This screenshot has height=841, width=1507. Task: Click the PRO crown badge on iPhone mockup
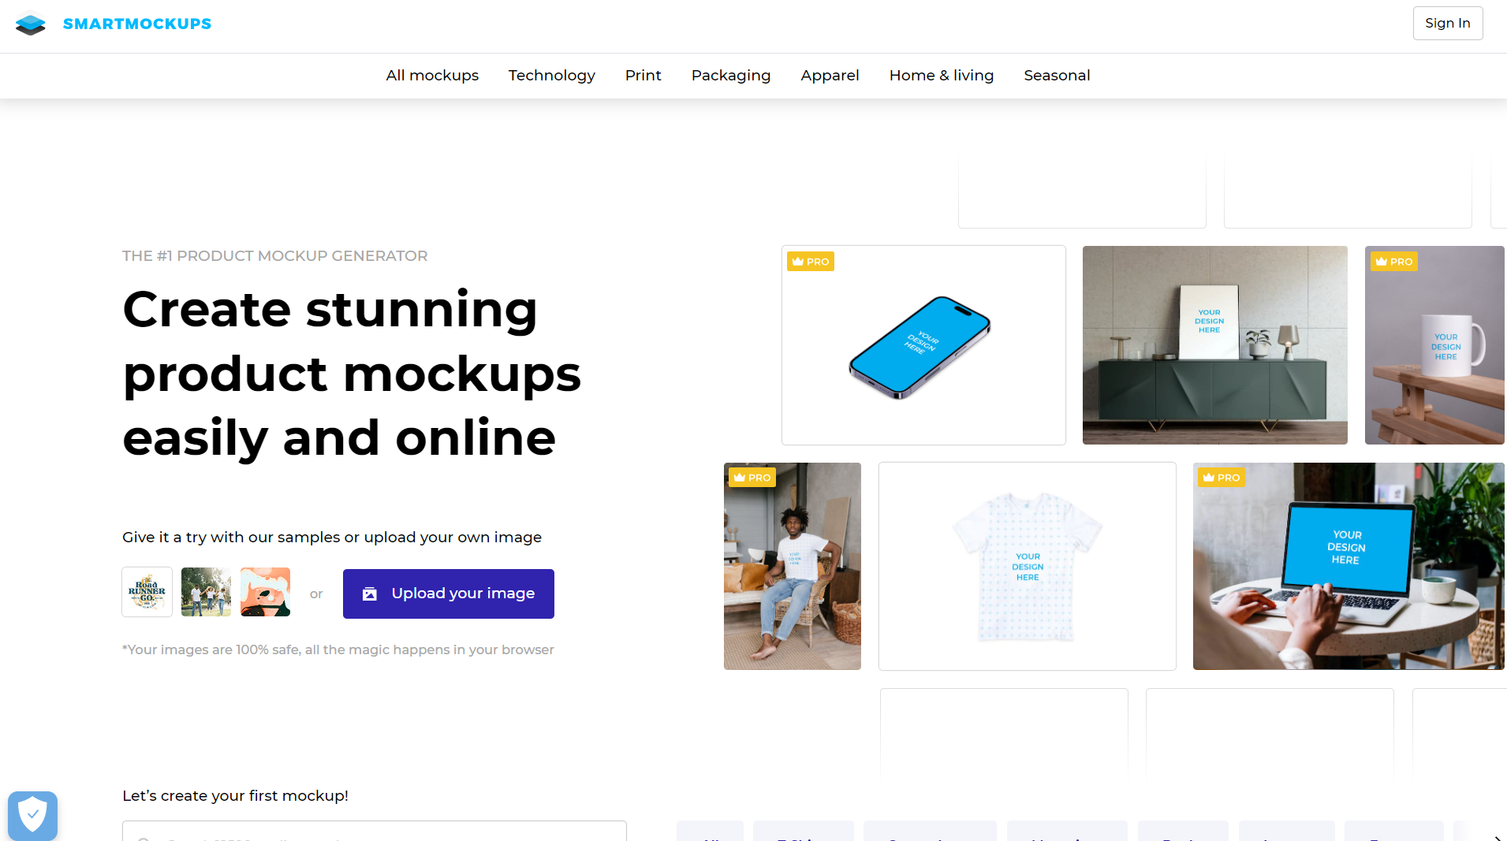click(811, 262)
